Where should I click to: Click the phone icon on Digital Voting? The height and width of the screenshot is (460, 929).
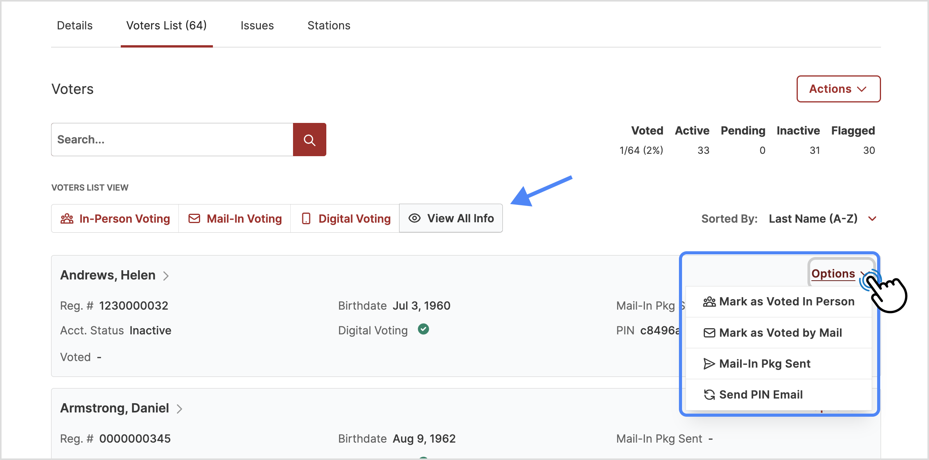point(306,219)
